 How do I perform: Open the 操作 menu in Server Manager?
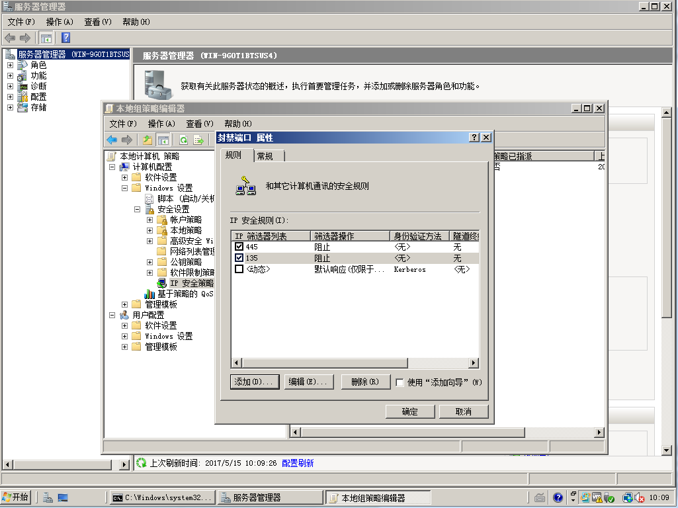pyautogui.click(x=58, y=22)
